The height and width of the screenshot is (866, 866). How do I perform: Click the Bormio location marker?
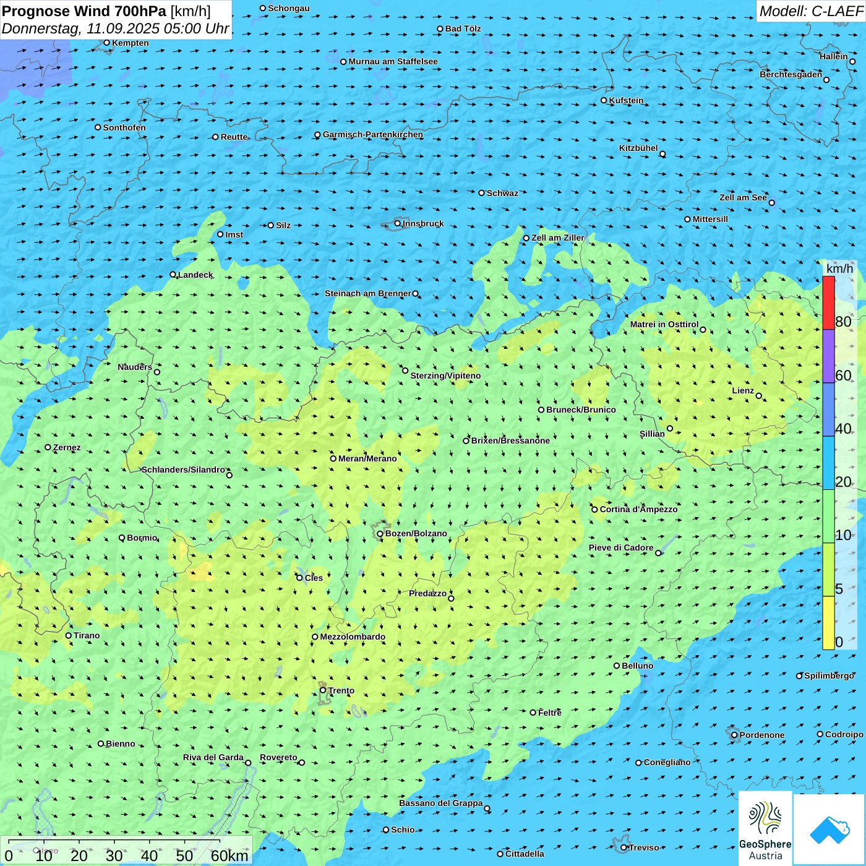click(x=122, y=538)
